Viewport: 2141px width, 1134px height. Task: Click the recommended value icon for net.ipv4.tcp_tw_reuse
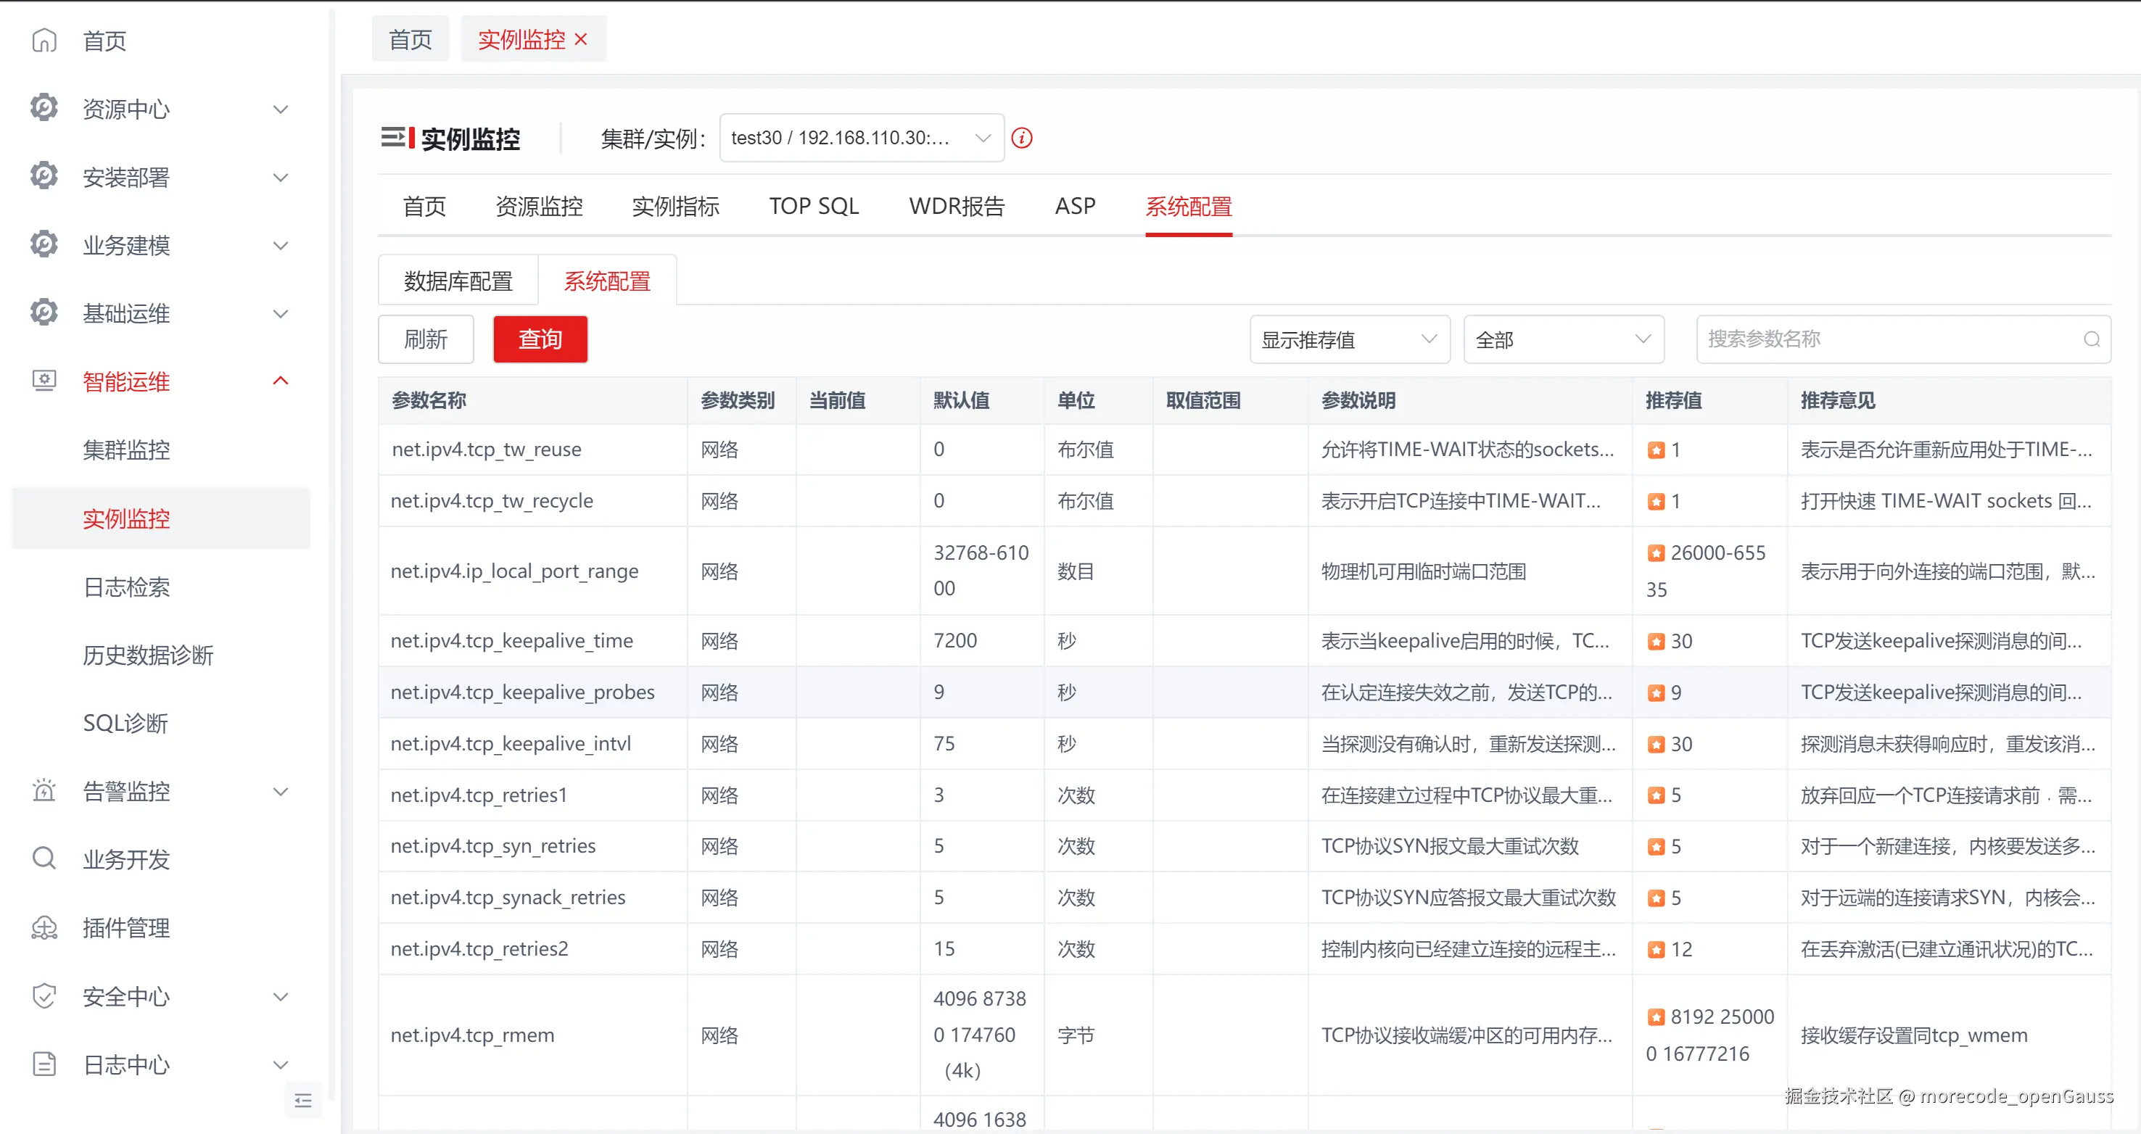pos(1656,450)
